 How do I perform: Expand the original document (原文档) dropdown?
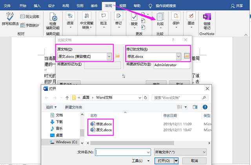tap(109, 57)
